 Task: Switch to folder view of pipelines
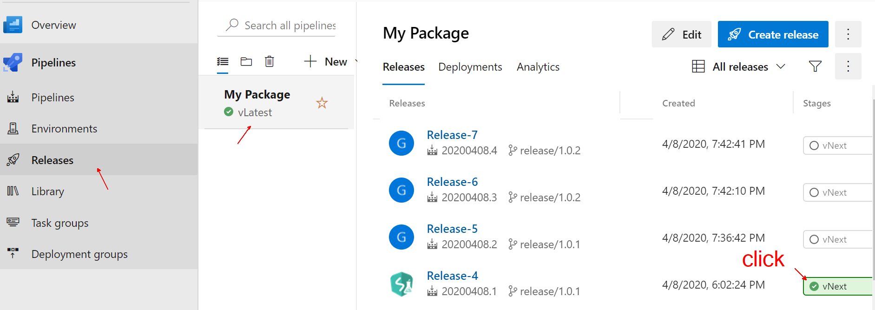click(246, 61)
